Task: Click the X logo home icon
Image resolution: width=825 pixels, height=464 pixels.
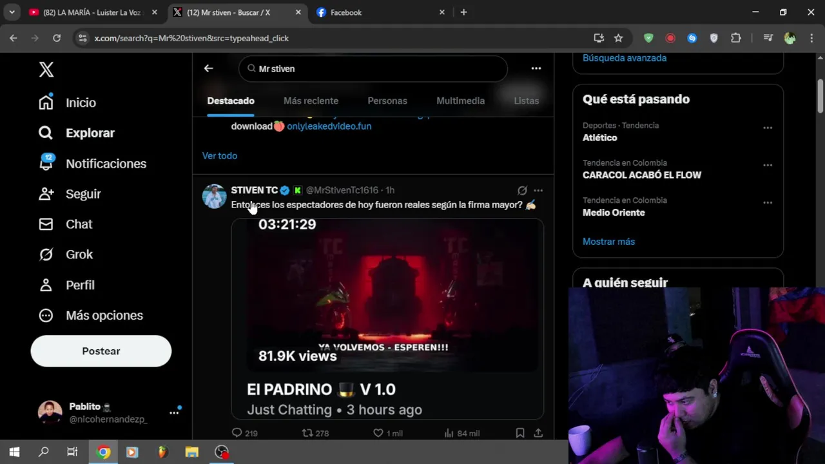Action: (x=46, y=69)
